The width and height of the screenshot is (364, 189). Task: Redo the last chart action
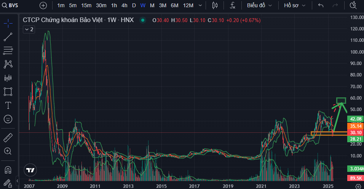tap(335, 5)
